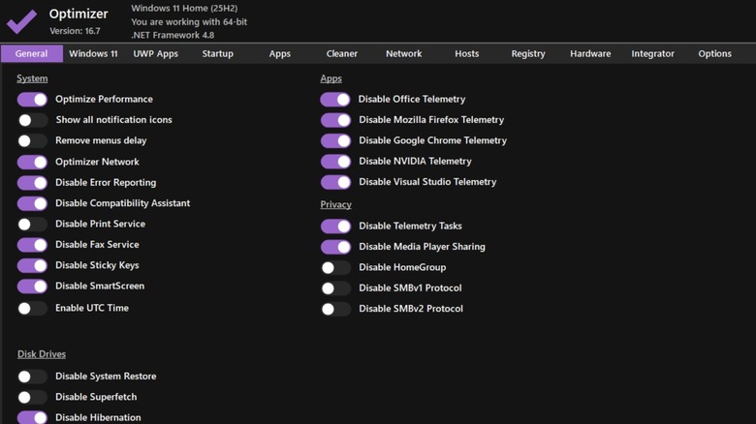Viewport: 756px width, 424px height.
Task: Toggle Disable Media Player Sharing switch
Action: point(335,247)
